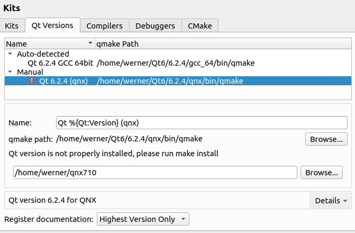Screen dimensions: 355x233
Task: Go to the Debuggers tab
Action: tap(155, 25)
